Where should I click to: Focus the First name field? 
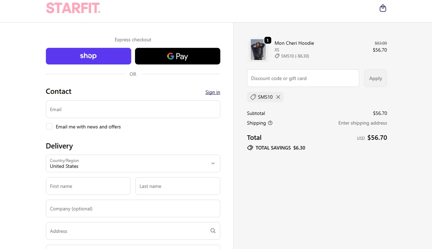(88, 186)
